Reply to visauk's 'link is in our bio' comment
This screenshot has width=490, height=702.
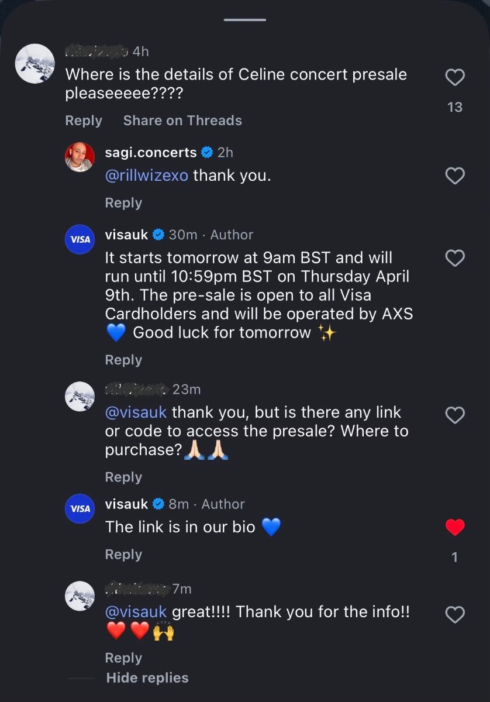[123, 555]
